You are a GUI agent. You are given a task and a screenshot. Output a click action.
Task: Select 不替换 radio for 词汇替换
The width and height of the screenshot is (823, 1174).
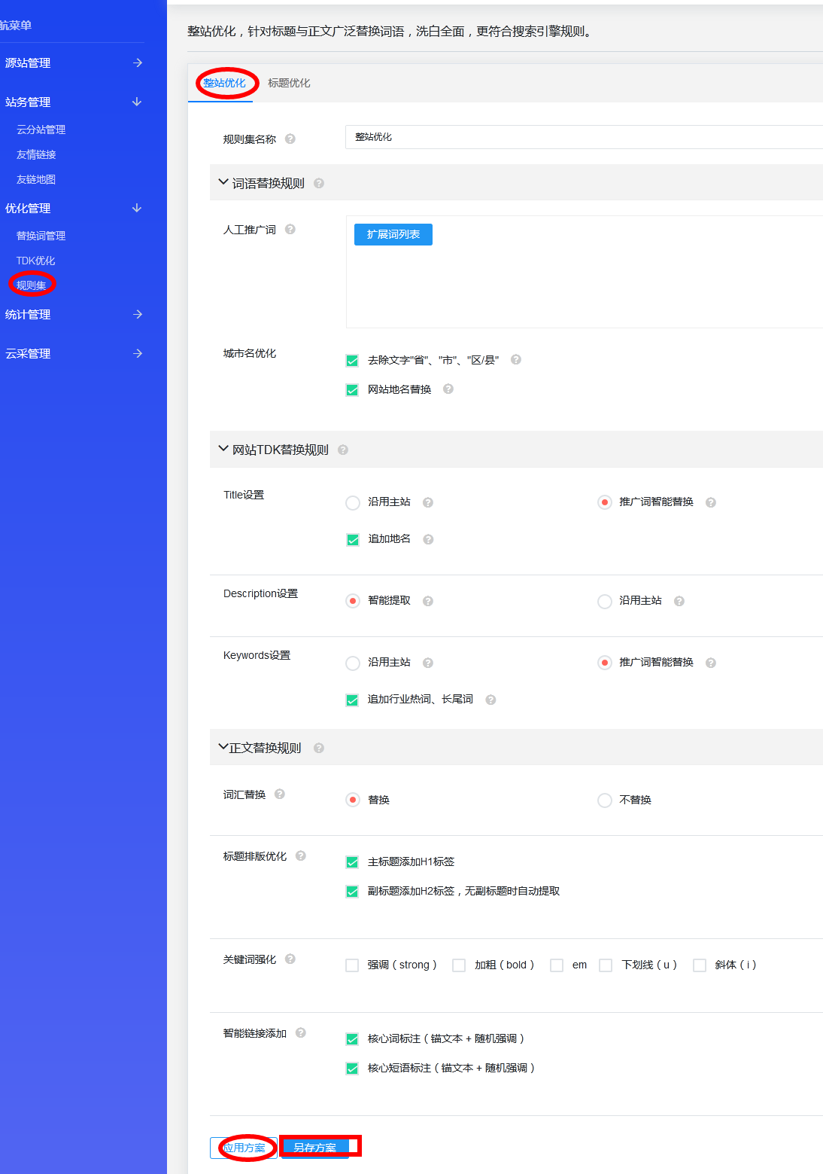click(x=604, y=800)
